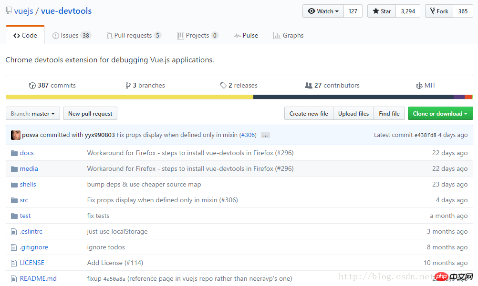The width and height of the screenshot is (478, 286).
Task: Click the commits history clock icon
Action: (x=32, y=86)
